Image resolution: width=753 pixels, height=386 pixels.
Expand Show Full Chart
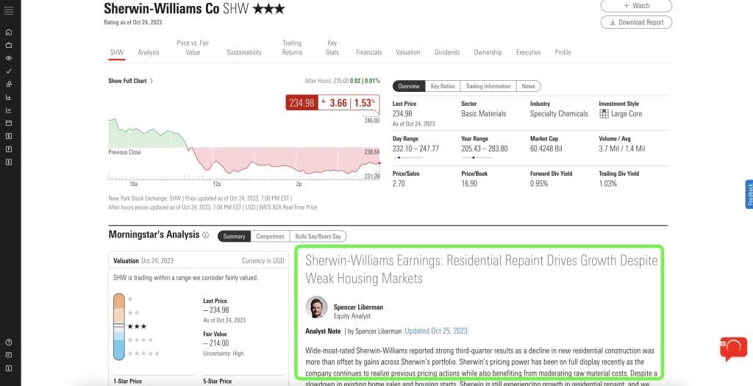(131, 81)
